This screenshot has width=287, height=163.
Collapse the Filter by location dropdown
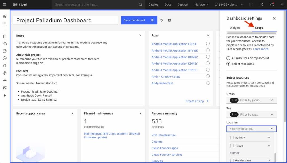tap(272, 129)
